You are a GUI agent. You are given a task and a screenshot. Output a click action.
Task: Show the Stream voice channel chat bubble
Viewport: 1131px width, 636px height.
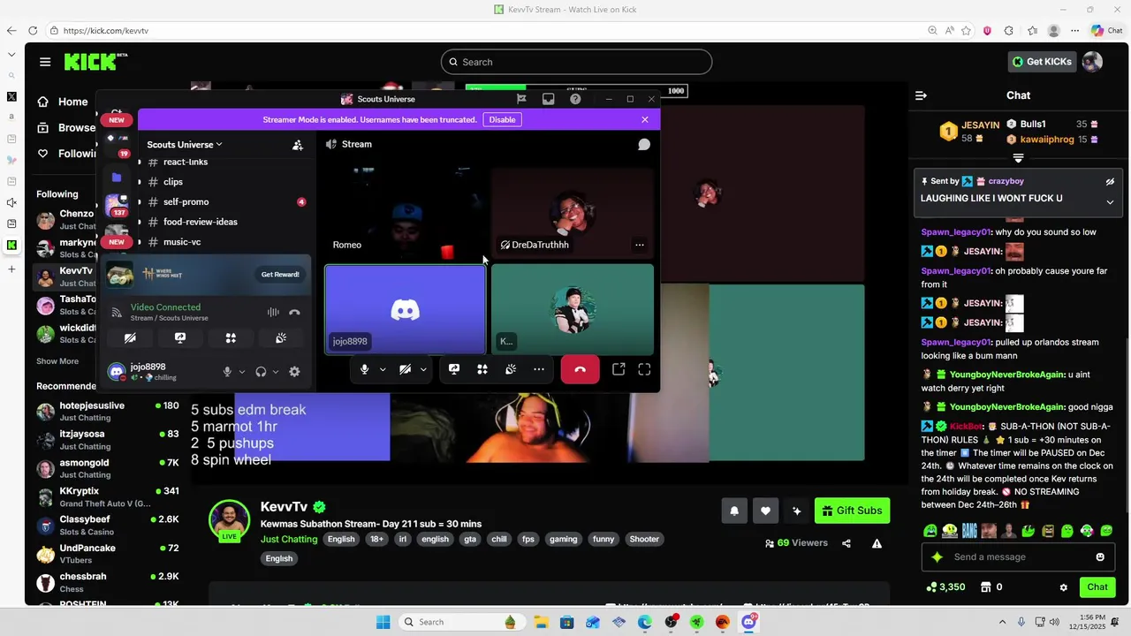(x=644, y=144)
